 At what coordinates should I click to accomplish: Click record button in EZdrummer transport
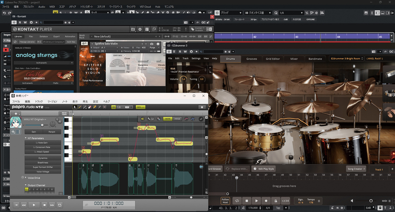click(266, 201)
